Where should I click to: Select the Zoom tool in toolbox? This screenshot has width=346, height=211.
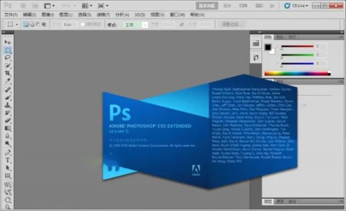(x=7, y=207)
